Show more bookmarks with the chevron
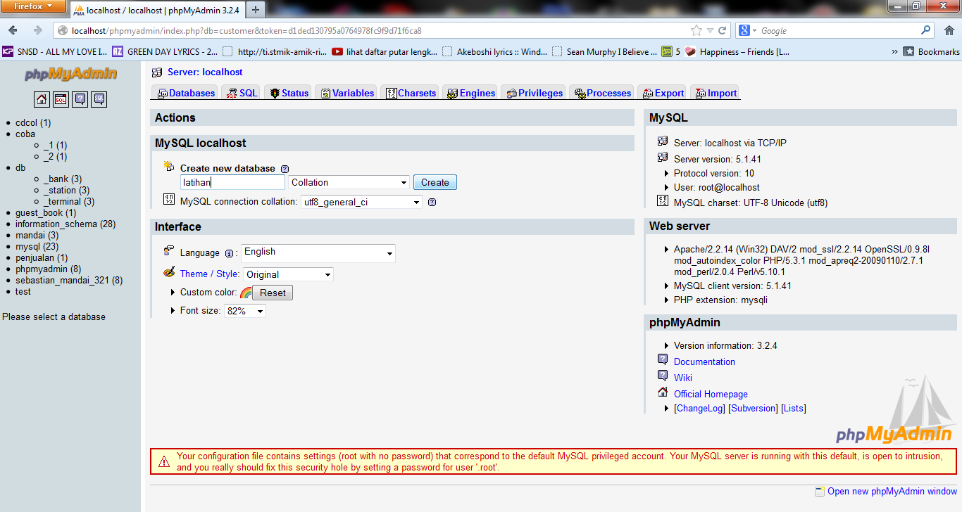The height and width of the screenshot is (512, 962). tap(894, 51)
